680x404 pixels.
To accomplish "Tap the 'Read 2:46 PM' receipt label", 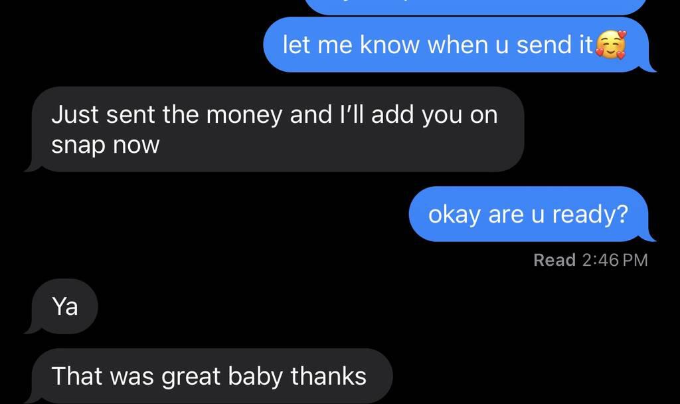I will [x=590, y=260].
